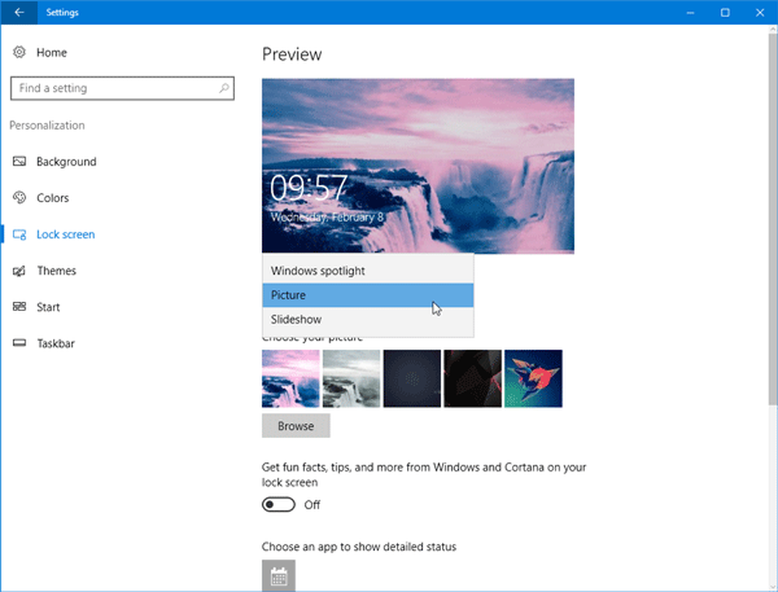Click Browse to pick a picture
The width and height of the screenshot is (778, 592).
coord(296,426)
